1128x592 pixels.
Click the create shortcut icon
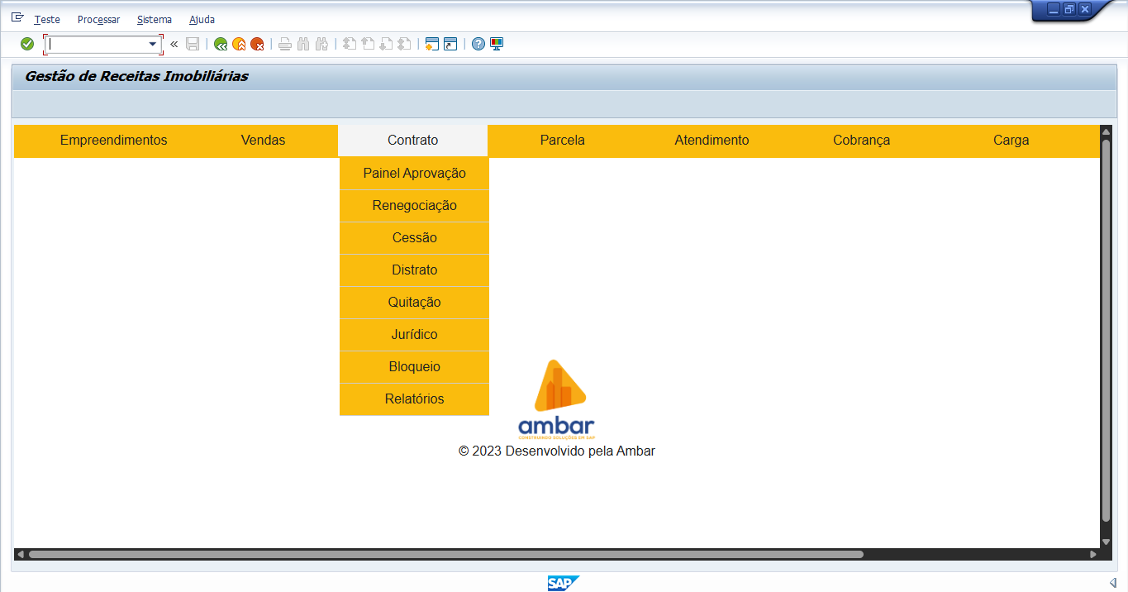450,44
